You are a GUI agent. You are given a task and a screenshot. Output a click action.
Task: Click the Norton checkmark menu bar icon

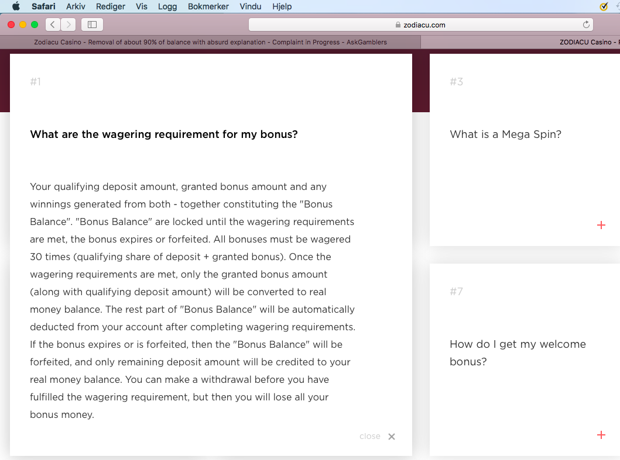coord(604,6)
